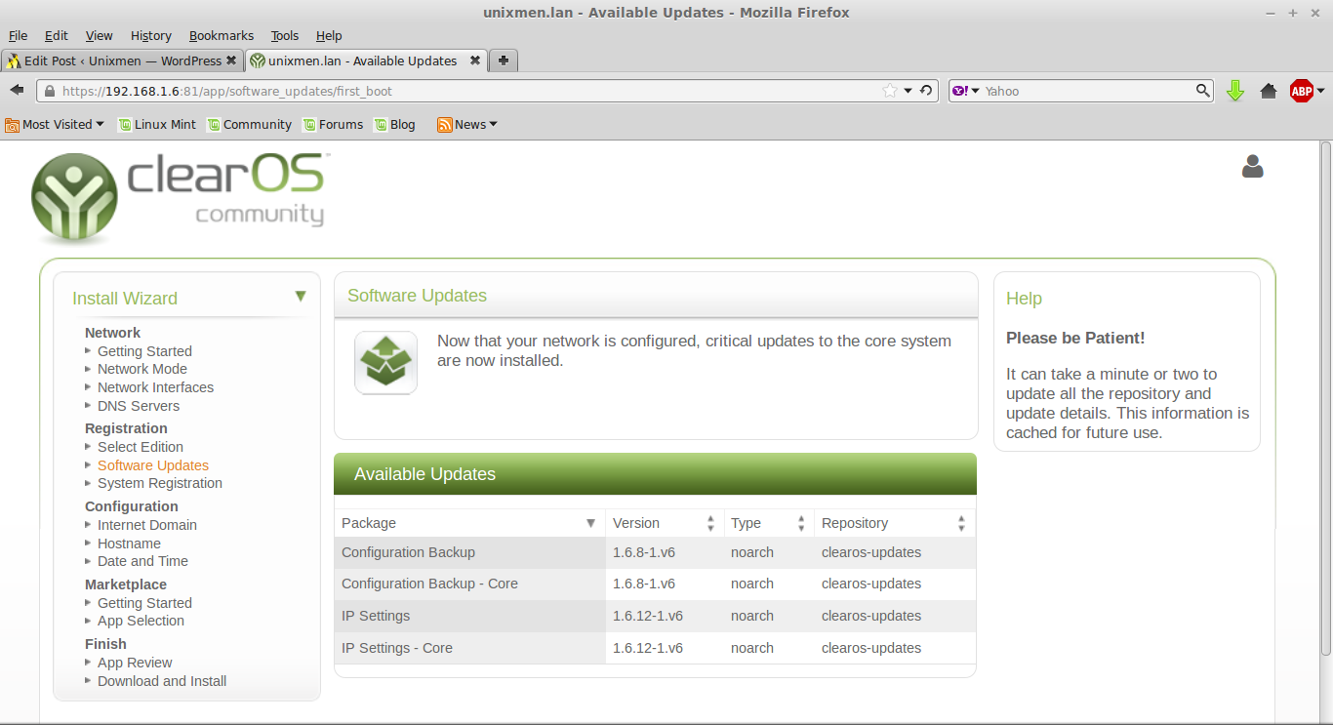Open the Tools menu
This screenshot has width=1333, height=725.
click(285, 35)
